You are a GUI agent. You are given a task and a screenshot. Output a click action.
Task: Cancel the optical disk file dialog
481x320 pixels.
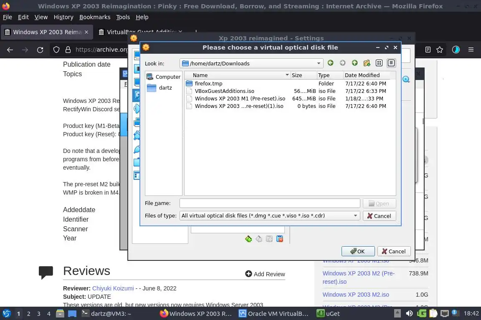pyautogui.click(x=379, y=216)
